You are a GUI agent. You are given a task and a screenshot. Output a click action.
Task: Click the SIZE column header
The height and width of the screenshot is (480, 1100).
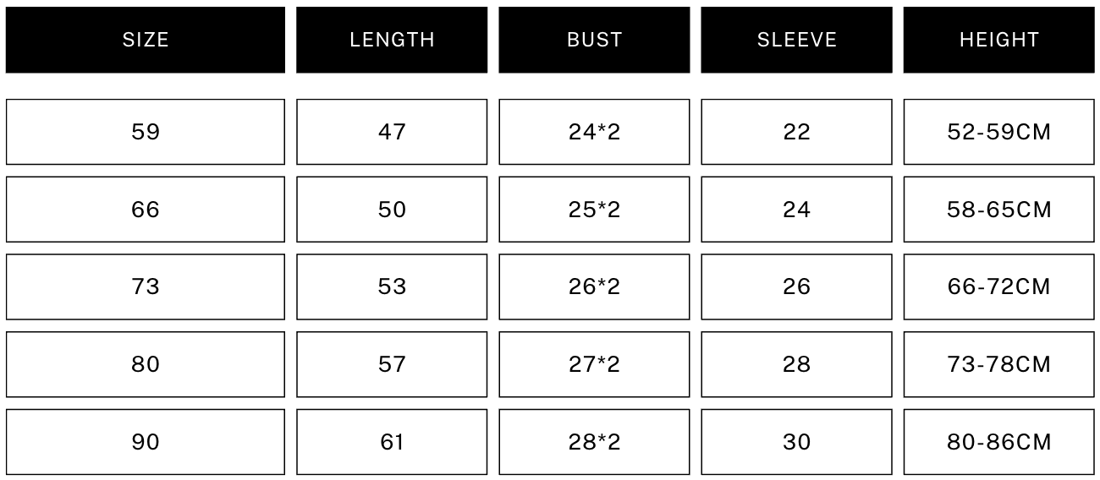[146, 40]
